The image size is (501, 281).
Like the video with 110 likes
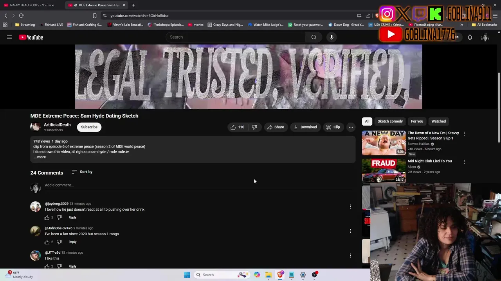click(237, 127)
